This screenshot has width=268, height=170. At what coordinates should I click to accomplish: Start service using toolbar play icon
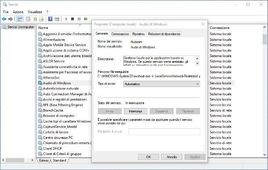click(x=66, y=19)
